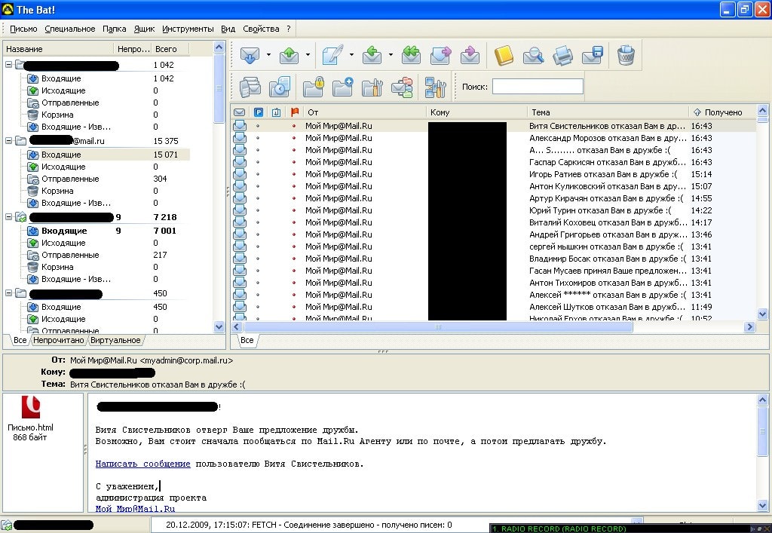Click the Написать сообщение link
This screenshot has height=533, width=772.
142,464
